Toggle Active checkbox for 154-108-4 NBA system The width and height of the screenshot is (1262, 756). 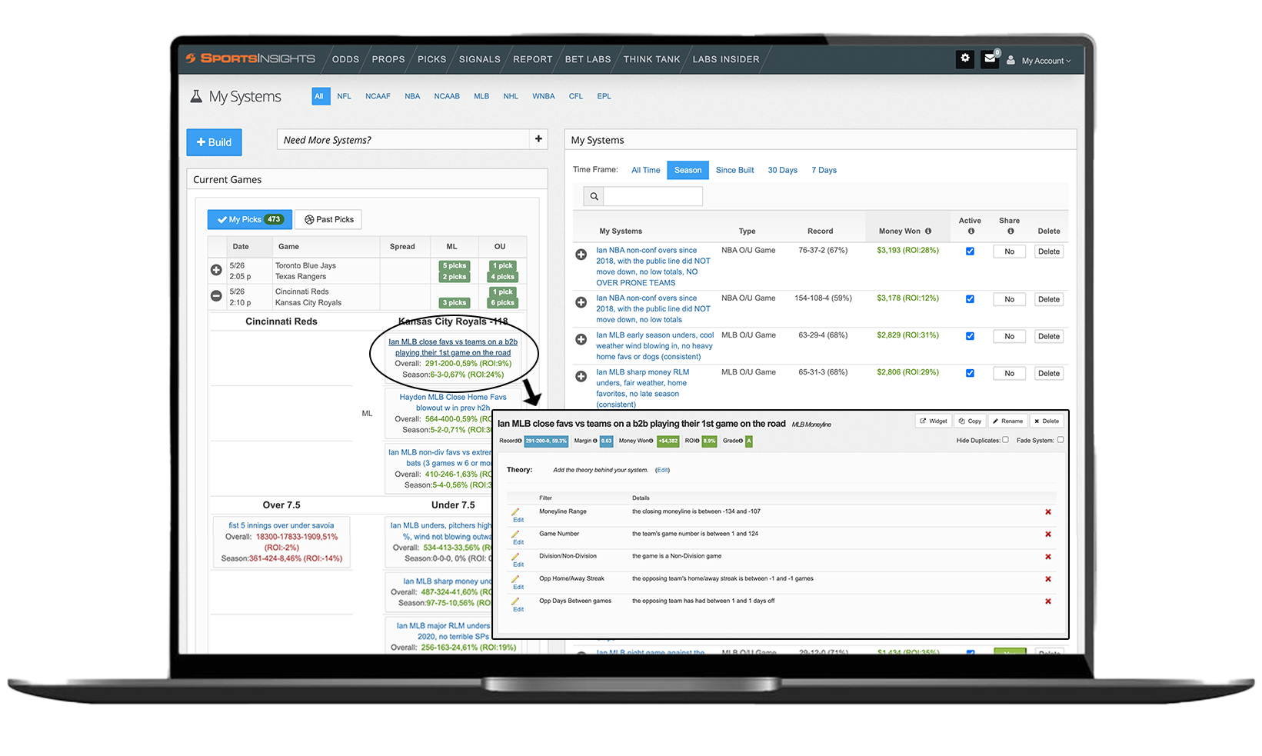click(971, 299)
